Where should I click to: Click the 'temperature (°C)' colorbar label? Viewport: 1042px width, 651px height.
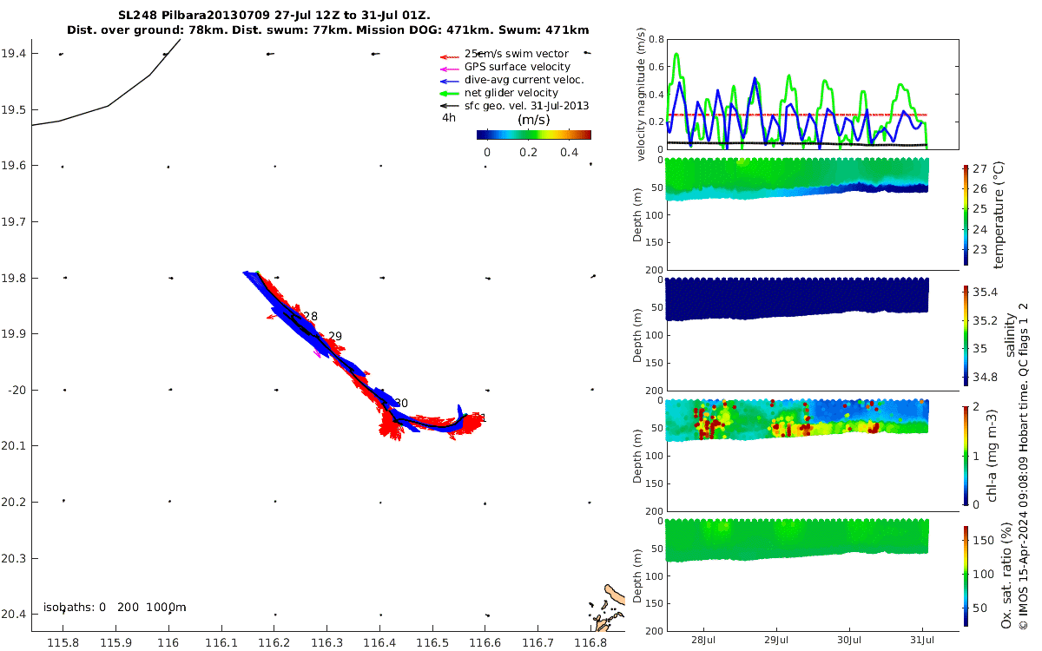pos(999,215)
